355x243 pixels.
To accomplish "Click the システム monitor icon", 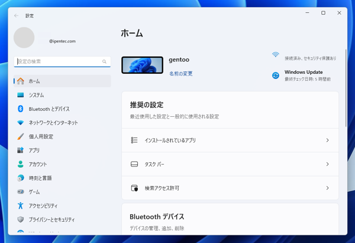I will click(x=21, y=95).
